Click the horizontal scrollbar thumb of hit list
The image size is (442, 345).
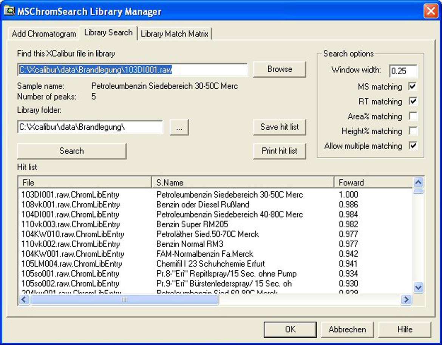point(124,300)
